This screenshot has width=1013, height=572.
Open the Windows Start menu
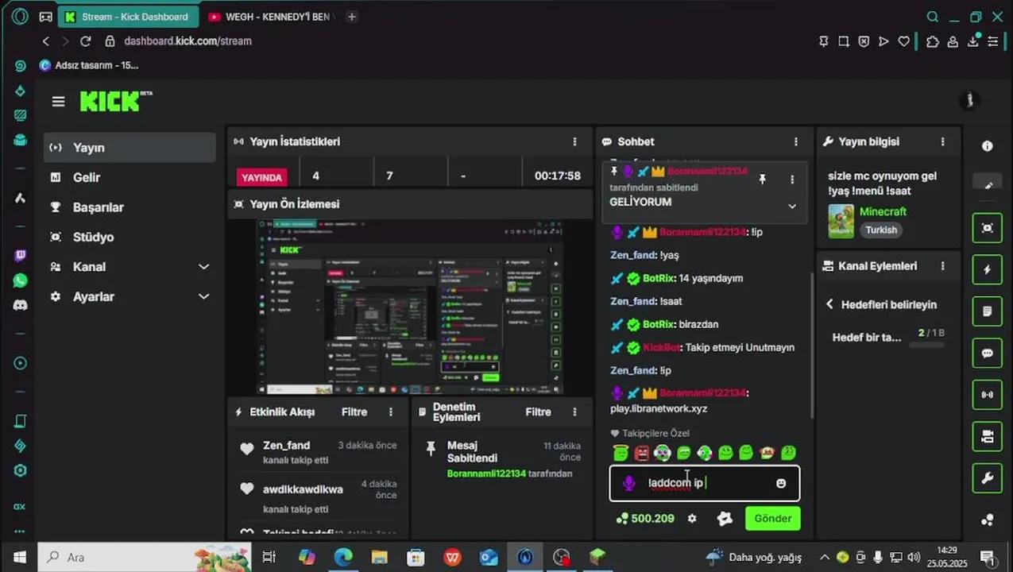(x=19, y=557)
